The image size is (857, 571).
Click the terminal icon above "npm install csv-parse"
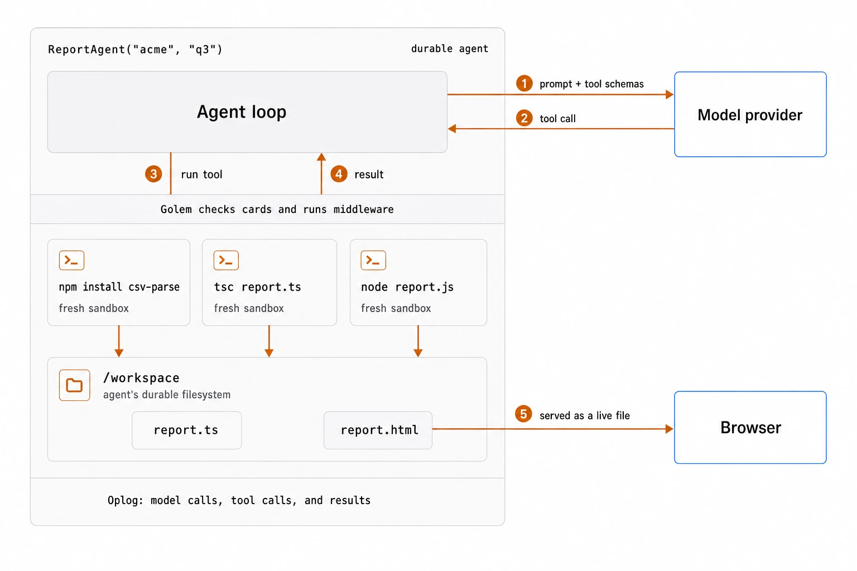coord(71,260)
